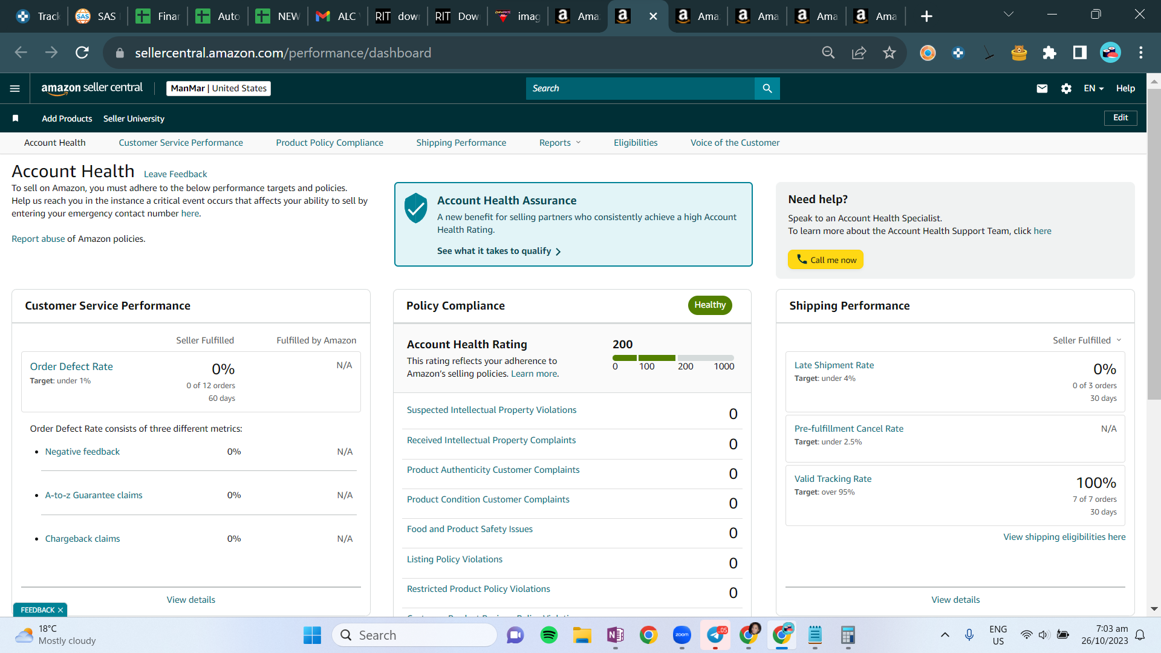The width and height of the screenshot is (1161, 653).
Task: Select the ManMar United States marketplace switcher
Action: click(218, 88)
